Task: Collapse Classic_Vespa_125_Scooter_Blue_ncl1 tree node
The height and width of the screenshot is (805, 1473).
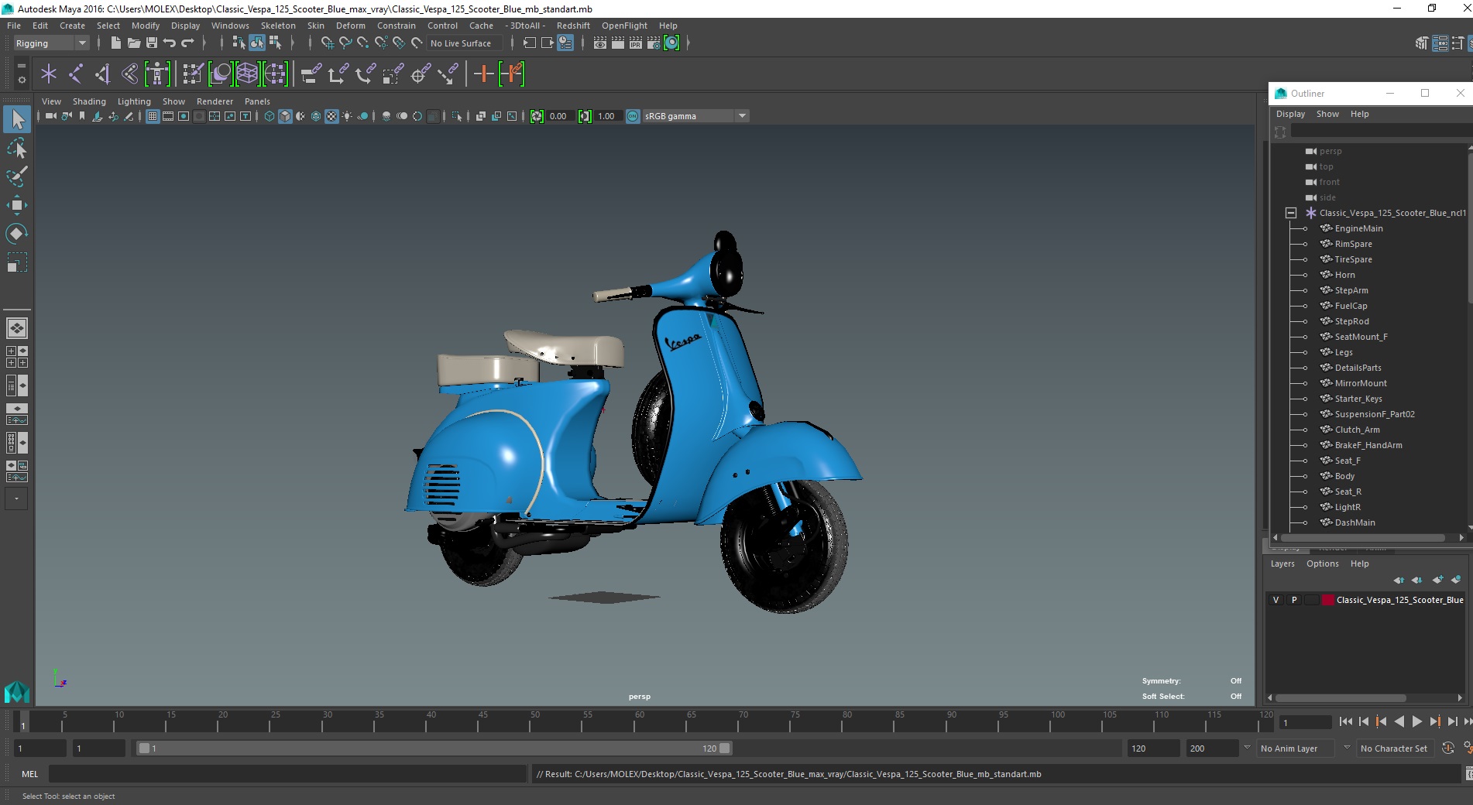Action: coord(1290,213)
